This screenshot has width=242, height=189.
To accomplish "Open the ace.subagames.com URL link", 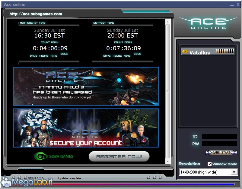I will point(36,14).
